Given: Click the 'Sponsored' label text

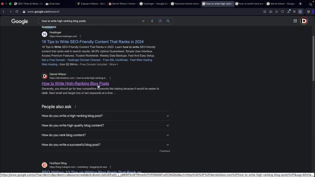Looking at the screenshot, I should 49,27.
